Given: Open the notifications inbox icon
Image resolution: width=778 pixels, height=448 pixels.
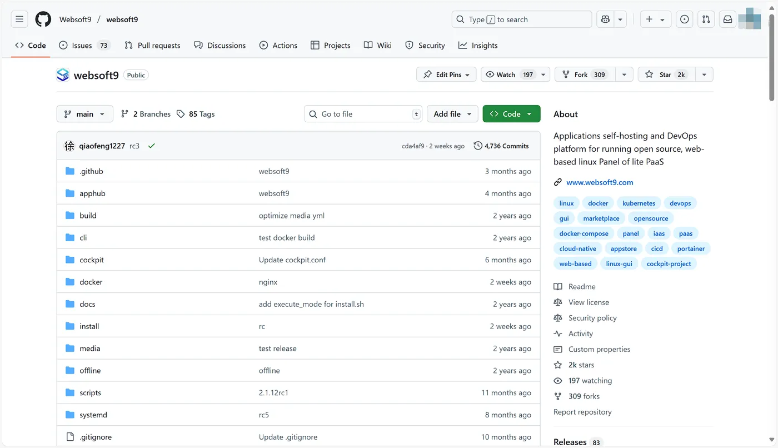Looking at the screenshot, I should click(727, 18).
